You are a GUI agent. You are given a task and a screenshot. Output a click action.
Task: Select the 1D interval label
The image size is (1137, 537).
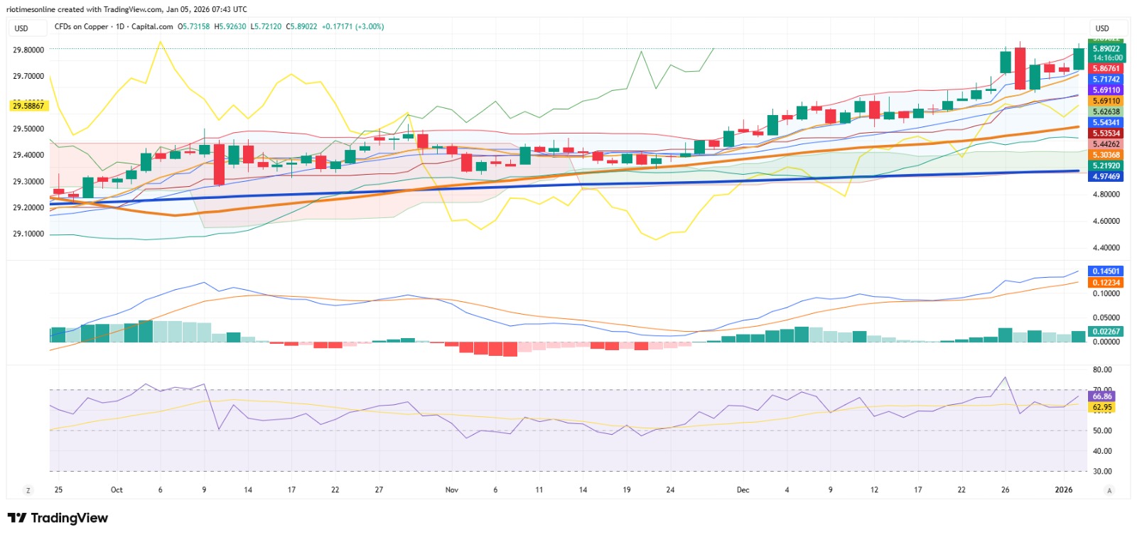pyautogui.click(x=120, y=27)
